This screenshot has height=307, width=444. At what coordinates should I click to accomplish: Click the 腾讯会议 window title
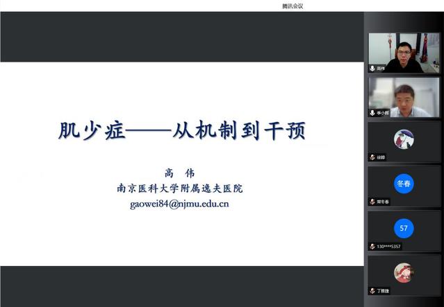(x=293, y=6)
